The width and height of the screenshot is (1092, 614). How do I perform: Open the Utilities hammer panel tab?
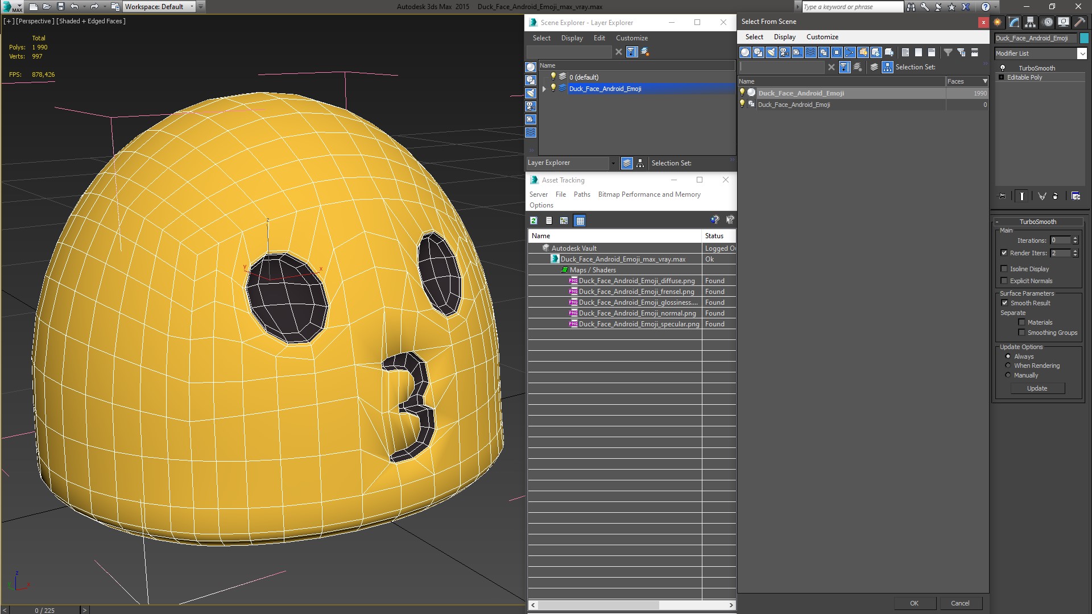(x=1079, y=23)
